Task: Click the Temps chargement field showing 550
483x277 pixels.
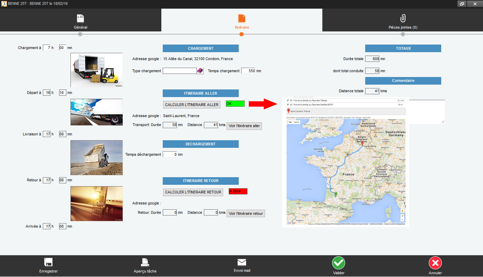Action: (x=248, y=71)
